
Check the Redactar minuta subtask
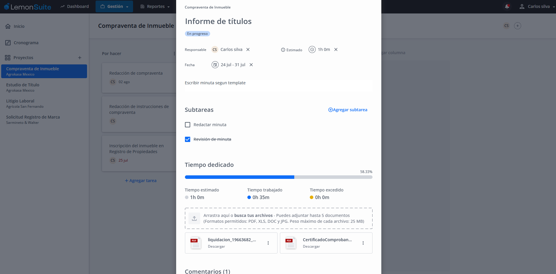[x=188, y=125]
